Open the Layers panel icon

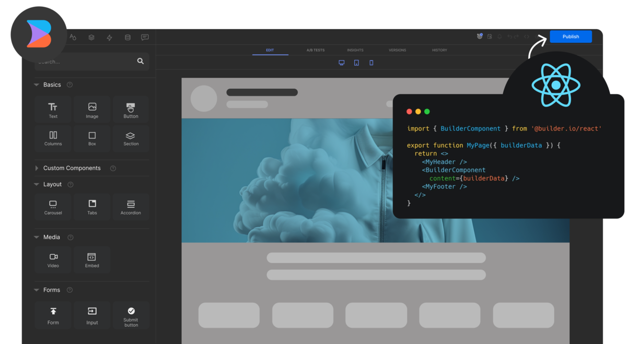tap(91, 38)
